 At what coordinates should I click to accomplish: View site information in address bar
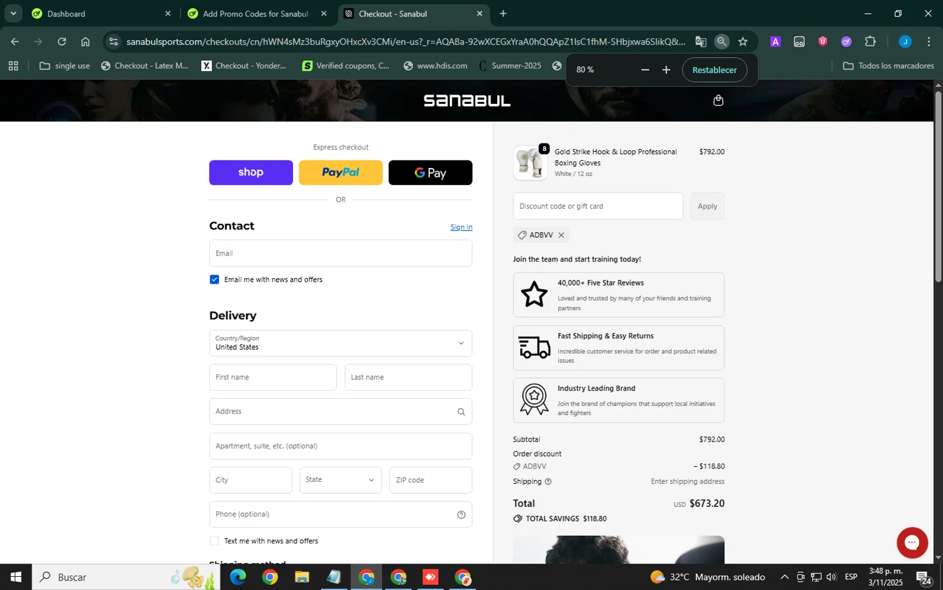pyautogui.click(x=113, y=42)
